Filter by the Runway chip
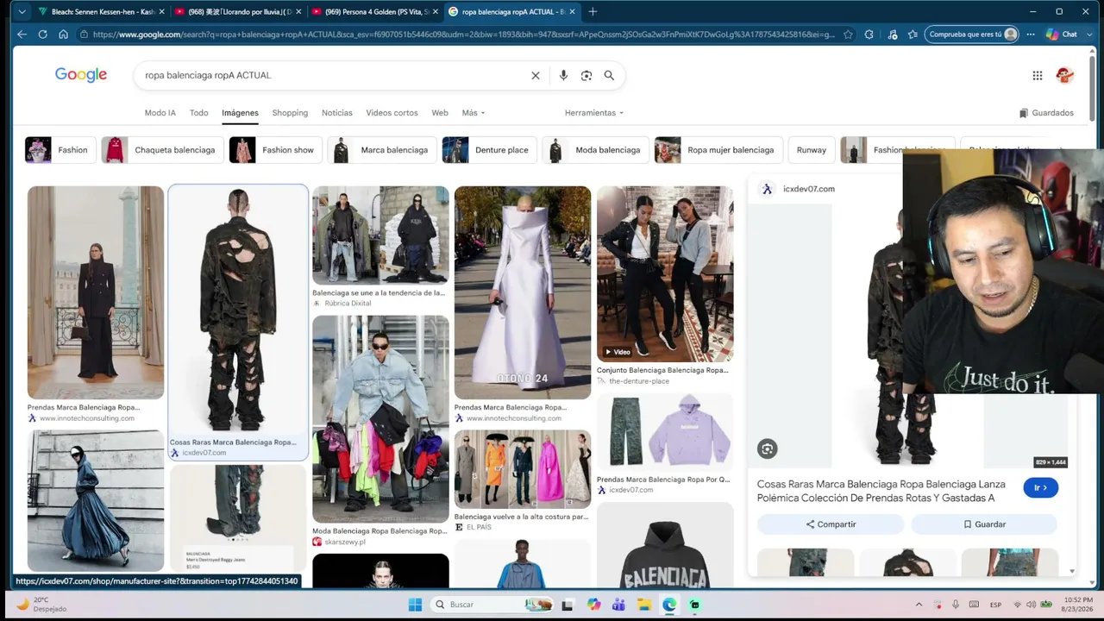 click(812, 150)
